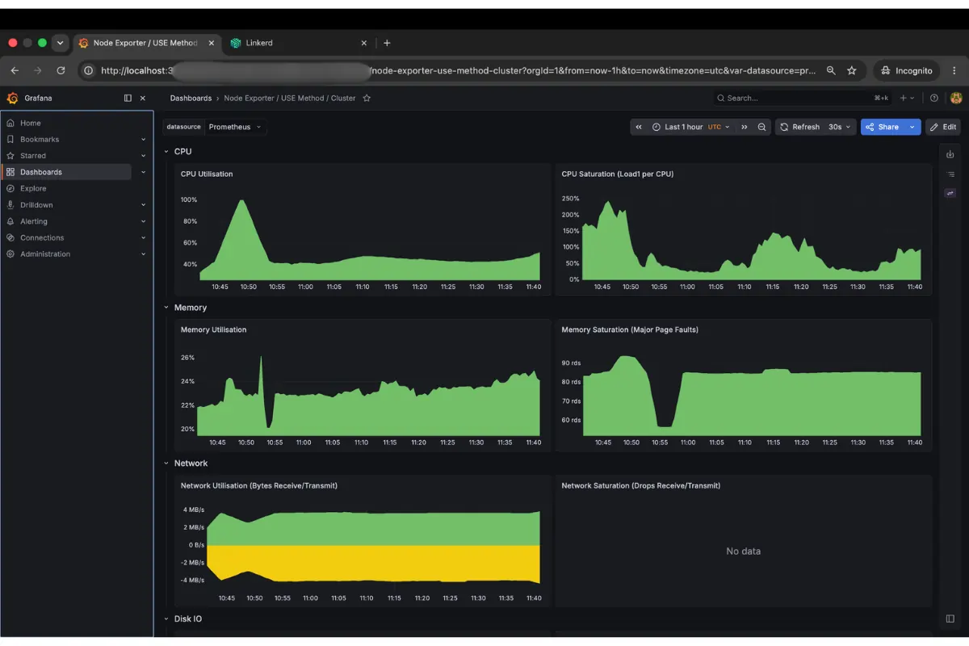969x646 pixels.
Task: Open a new browser tab
Action: [387, 43]
